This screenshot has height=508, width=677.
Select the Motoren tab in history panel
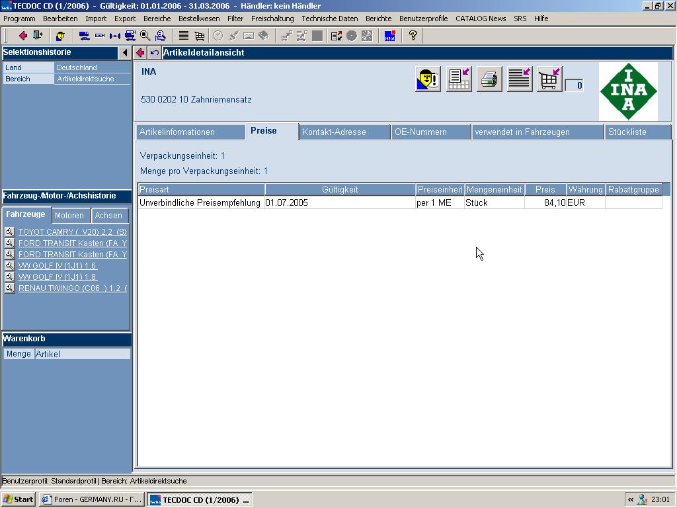69,216
